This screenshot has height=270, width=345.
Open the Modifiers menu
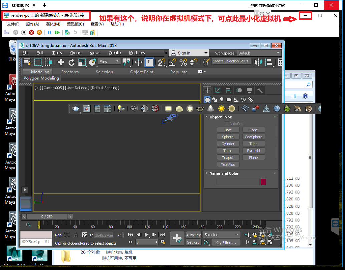(137, 53)
